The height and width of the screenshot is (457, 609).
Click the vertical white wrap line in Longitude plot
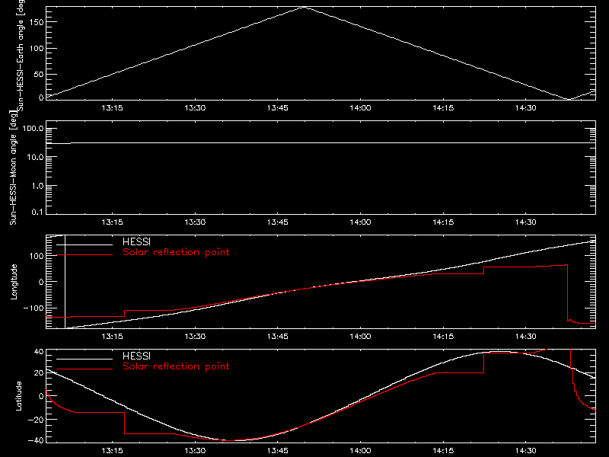65,282
